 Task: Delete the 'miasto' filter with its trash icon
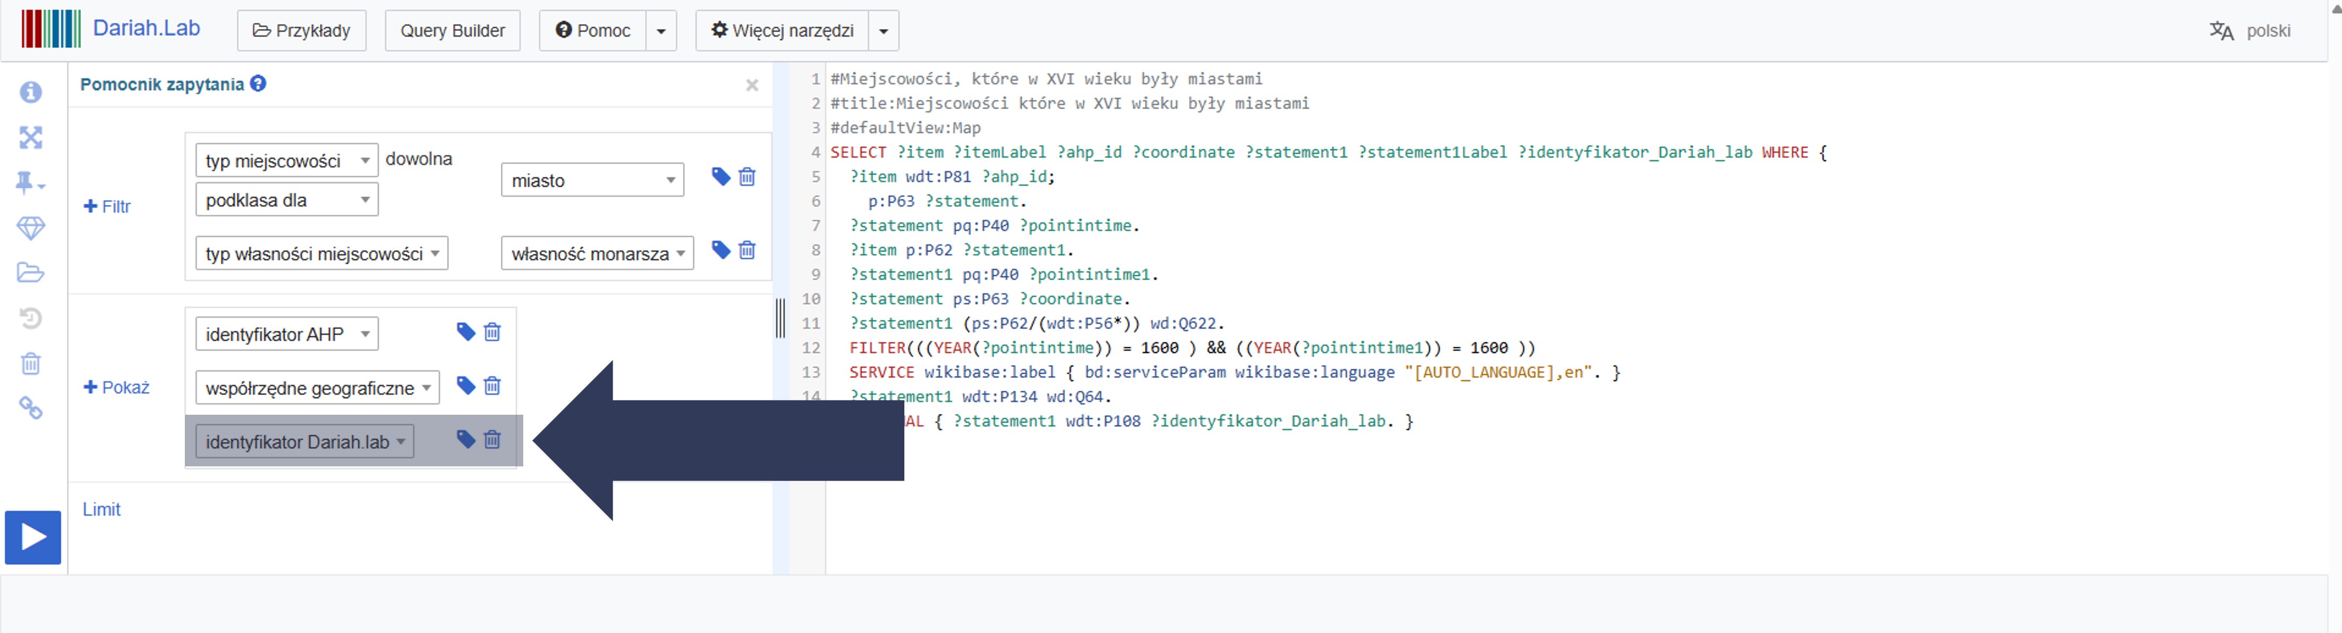point(746,176)
